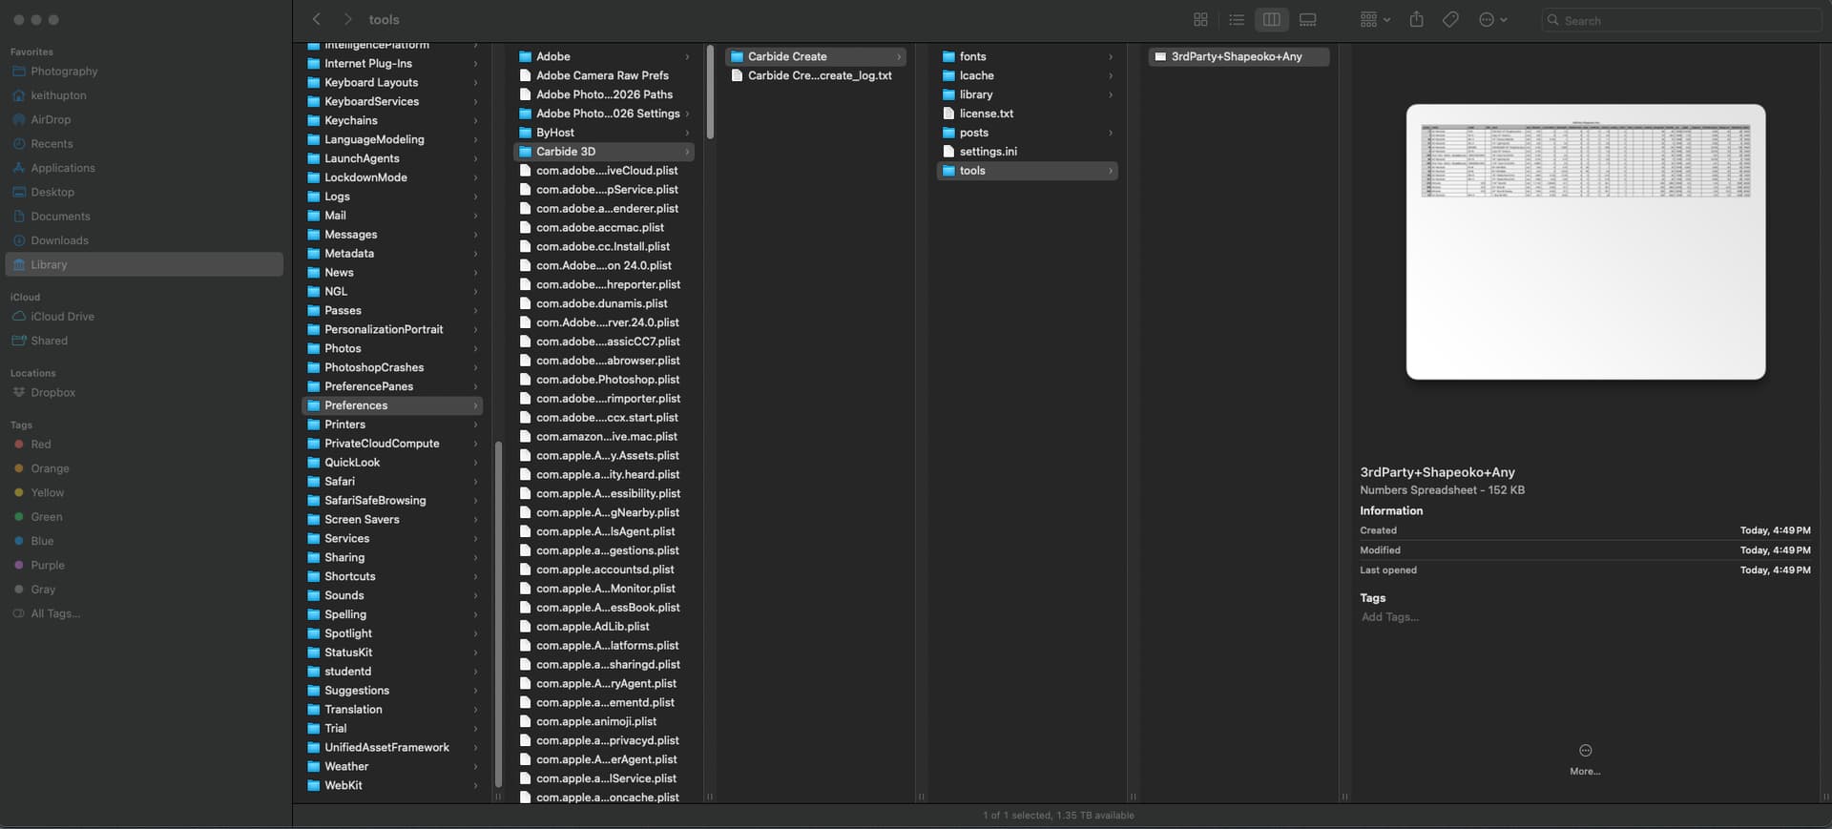
Task: Open the Action ellipsis dropdown menu
Action: pos(1492,20)
